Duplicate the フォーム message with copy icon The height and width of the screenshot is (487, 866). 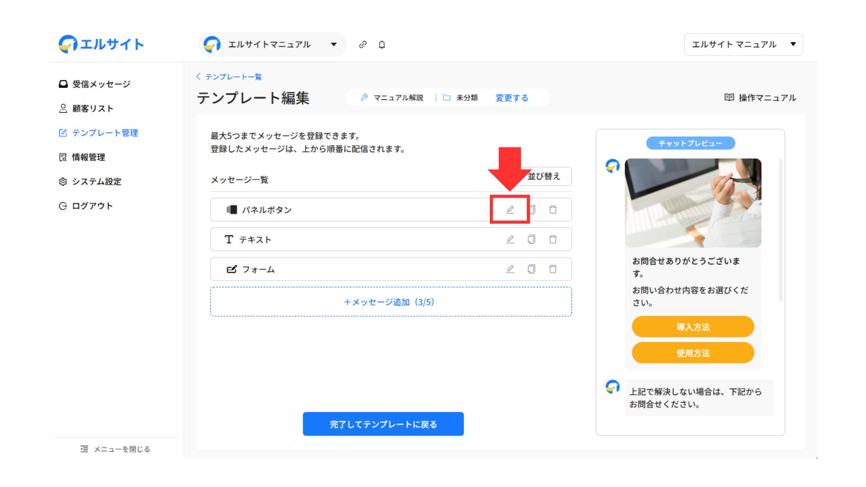[x=531, y=269]
